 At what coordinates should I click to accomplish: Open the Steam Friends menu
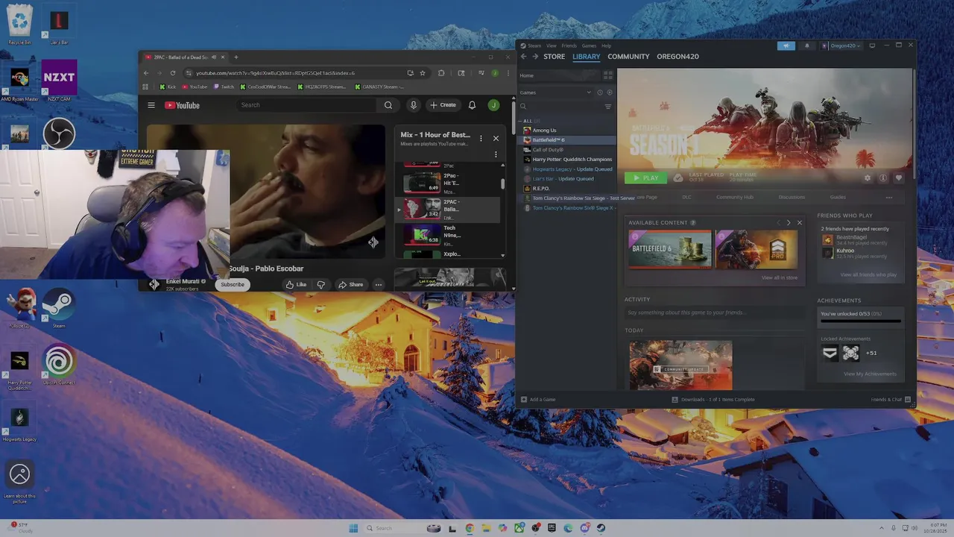pos(569,45)
